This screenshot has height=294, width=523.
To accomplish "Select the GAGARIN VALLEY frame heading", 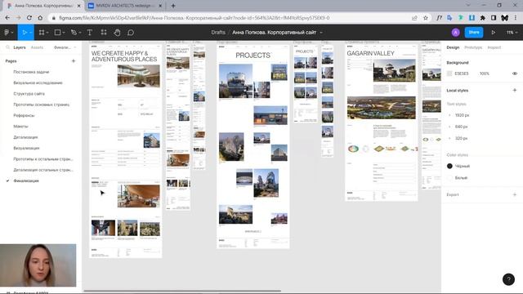I will pos(370,53).
